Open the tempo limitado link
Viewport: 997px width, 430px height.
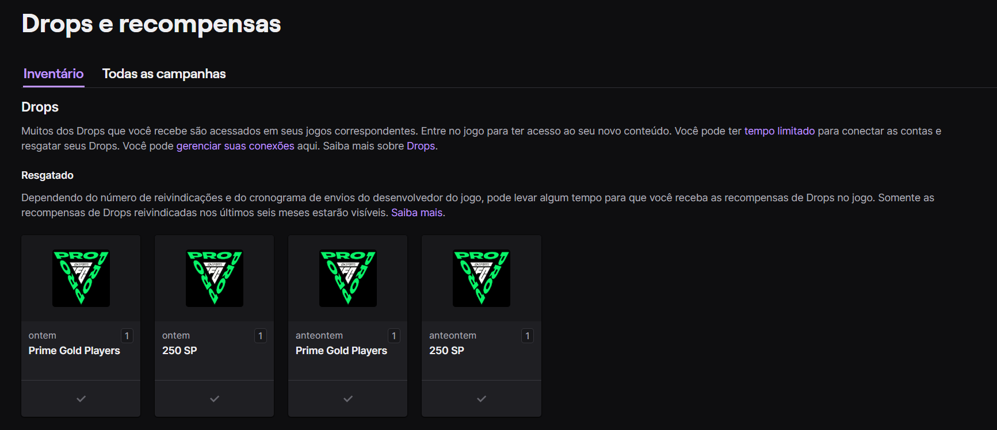click(780, 131)
